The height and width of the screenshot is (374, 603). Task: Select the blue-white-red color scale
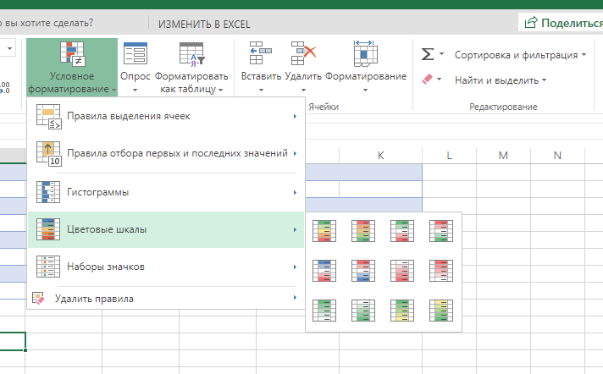tap(324, 271)
